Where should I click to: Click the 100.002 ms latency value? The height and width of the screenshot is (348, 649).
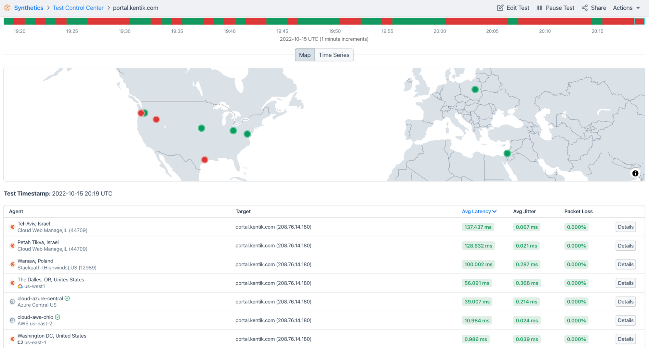[478, 264]
